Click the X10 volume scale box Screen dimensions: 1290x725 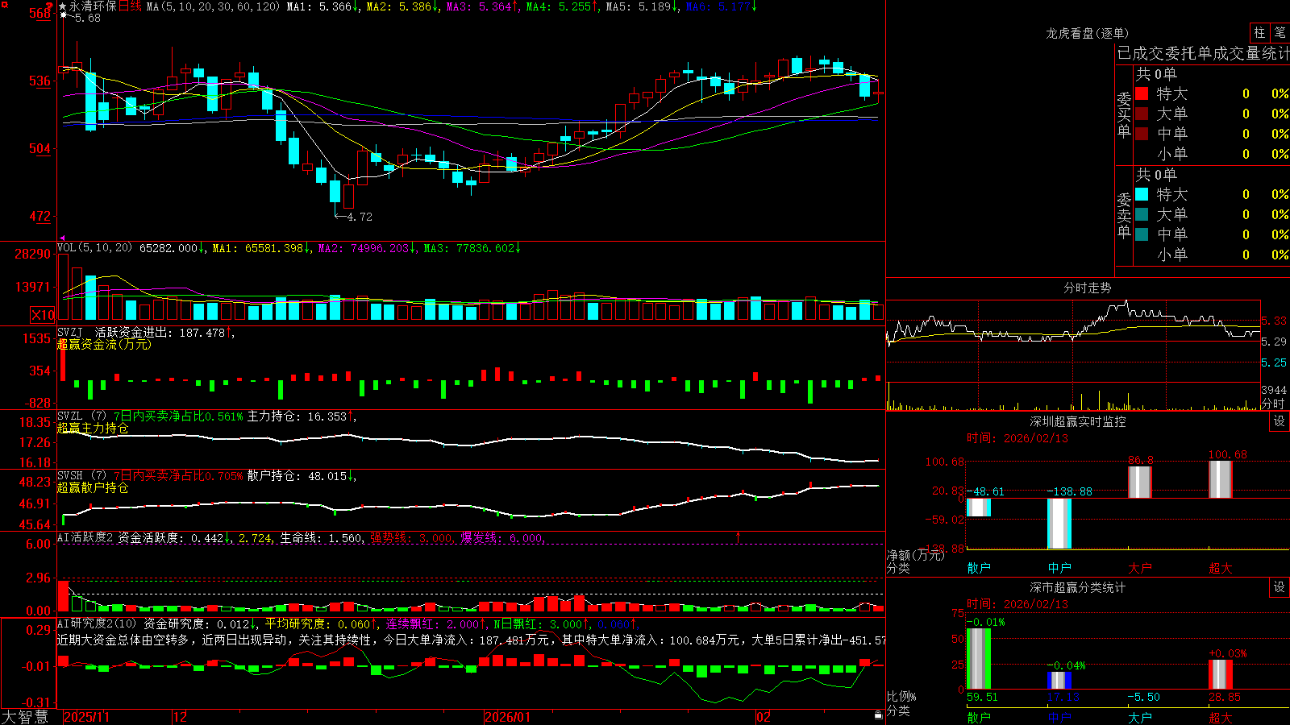[x=43, y=315]
